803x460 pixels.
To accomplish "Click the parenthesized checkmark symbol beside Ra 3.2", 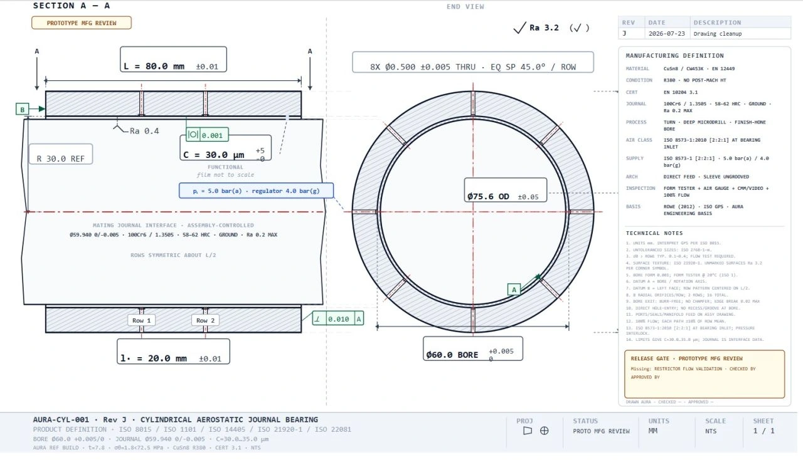I will tap(579, 28).
